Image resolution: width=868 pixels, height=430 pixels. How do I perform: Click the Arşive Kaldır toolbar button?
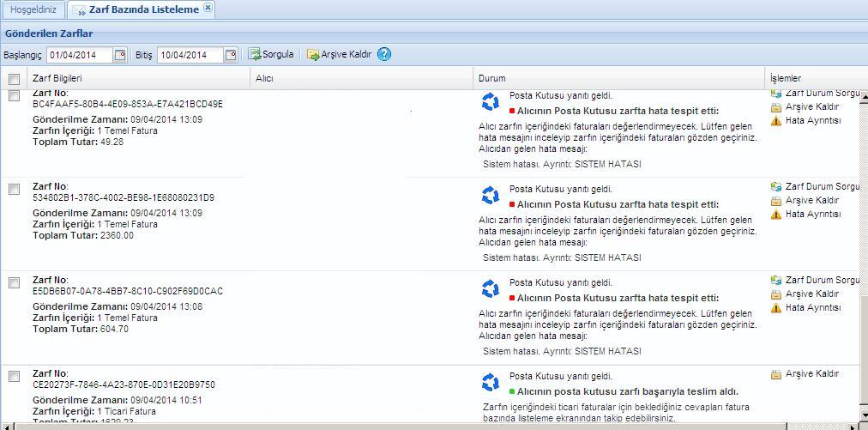(340, 54)
